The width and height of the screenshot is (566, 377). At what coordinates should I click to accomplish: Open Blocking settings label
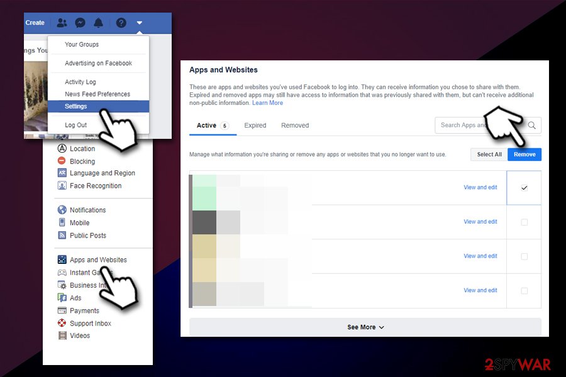[82, 161]
